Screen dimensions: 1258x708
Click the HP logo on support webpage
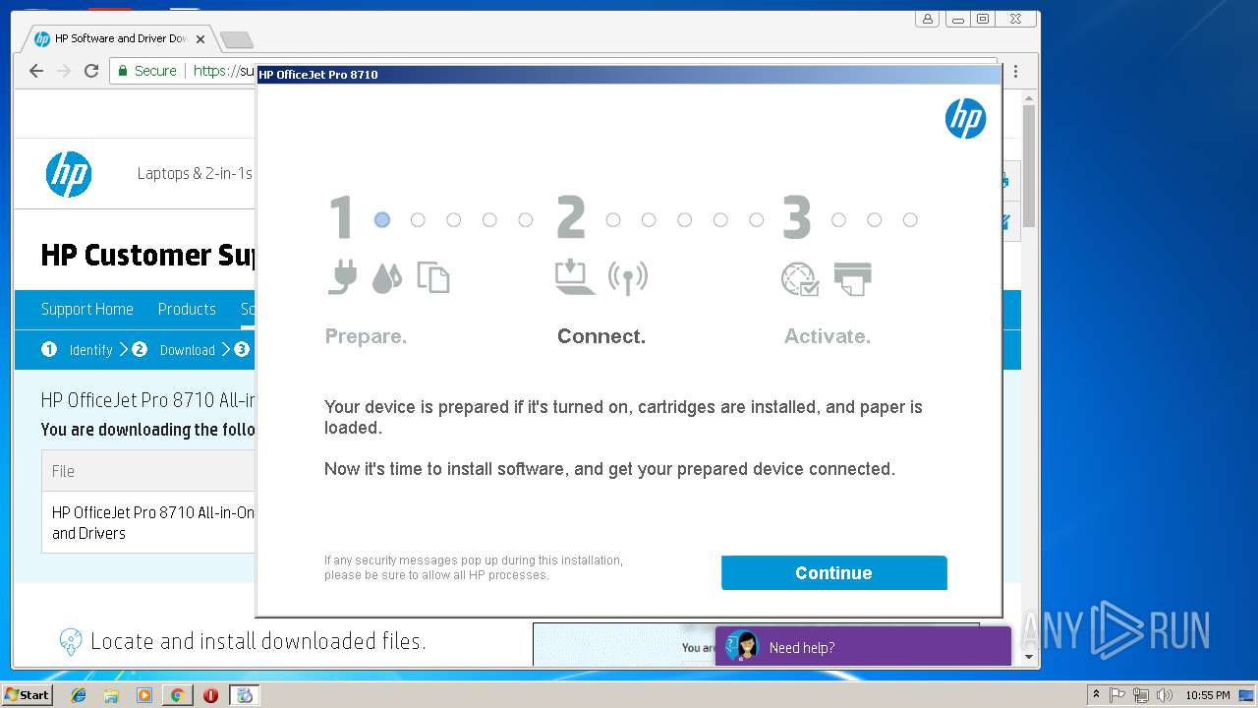tap(69, 174)
